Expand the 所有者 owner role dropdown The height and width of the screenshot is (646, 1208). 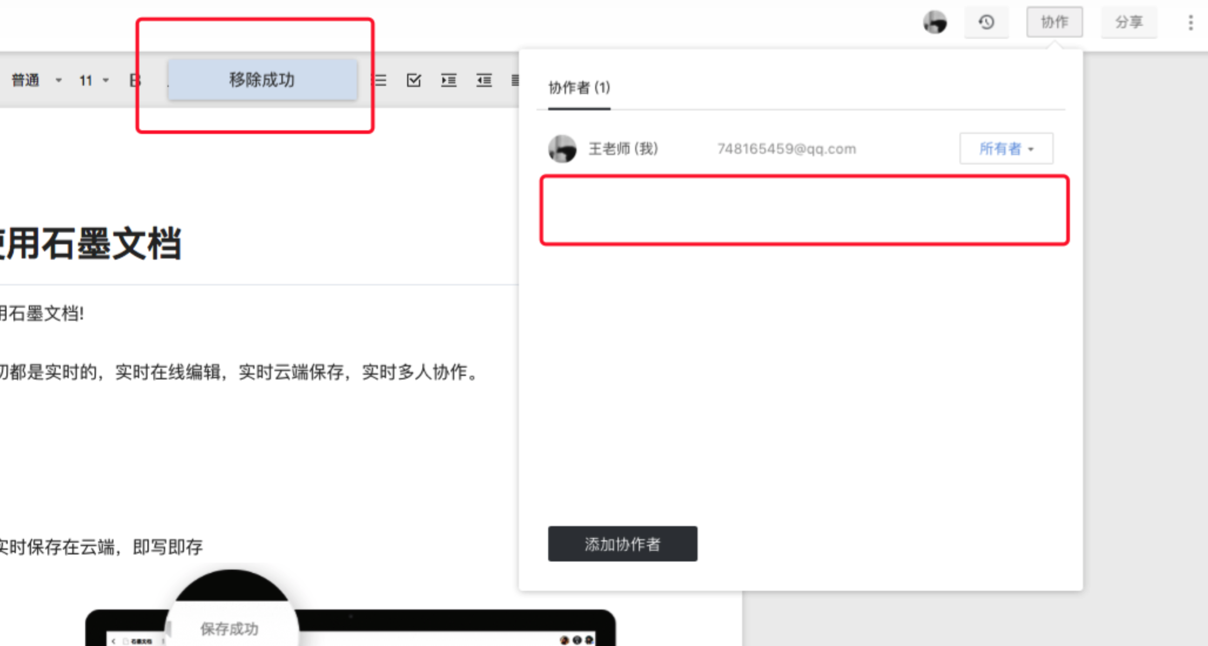point(1005,149)
